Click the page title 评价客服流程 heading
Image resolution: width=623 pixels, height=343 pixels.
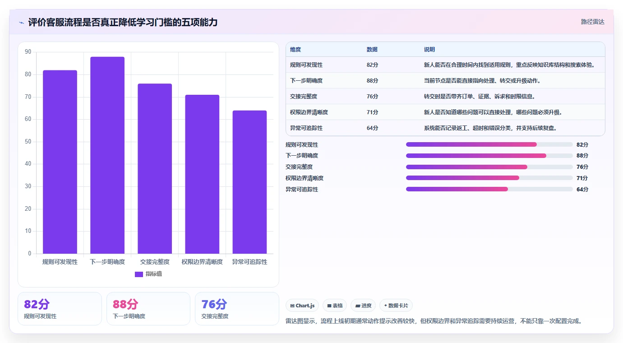123,22
